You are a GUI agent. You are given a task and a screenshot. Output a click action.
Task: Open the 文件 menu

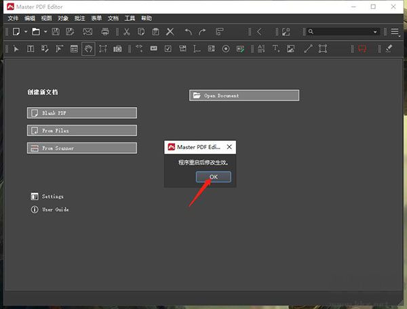(x=13, y=18)
